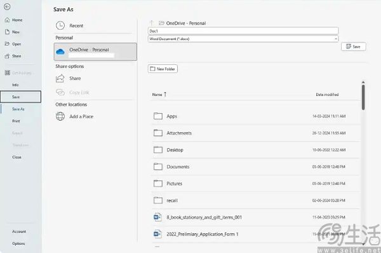Click the Copy Link chain icon
This screenshot has height=253, width=381.
pos(60,92)
